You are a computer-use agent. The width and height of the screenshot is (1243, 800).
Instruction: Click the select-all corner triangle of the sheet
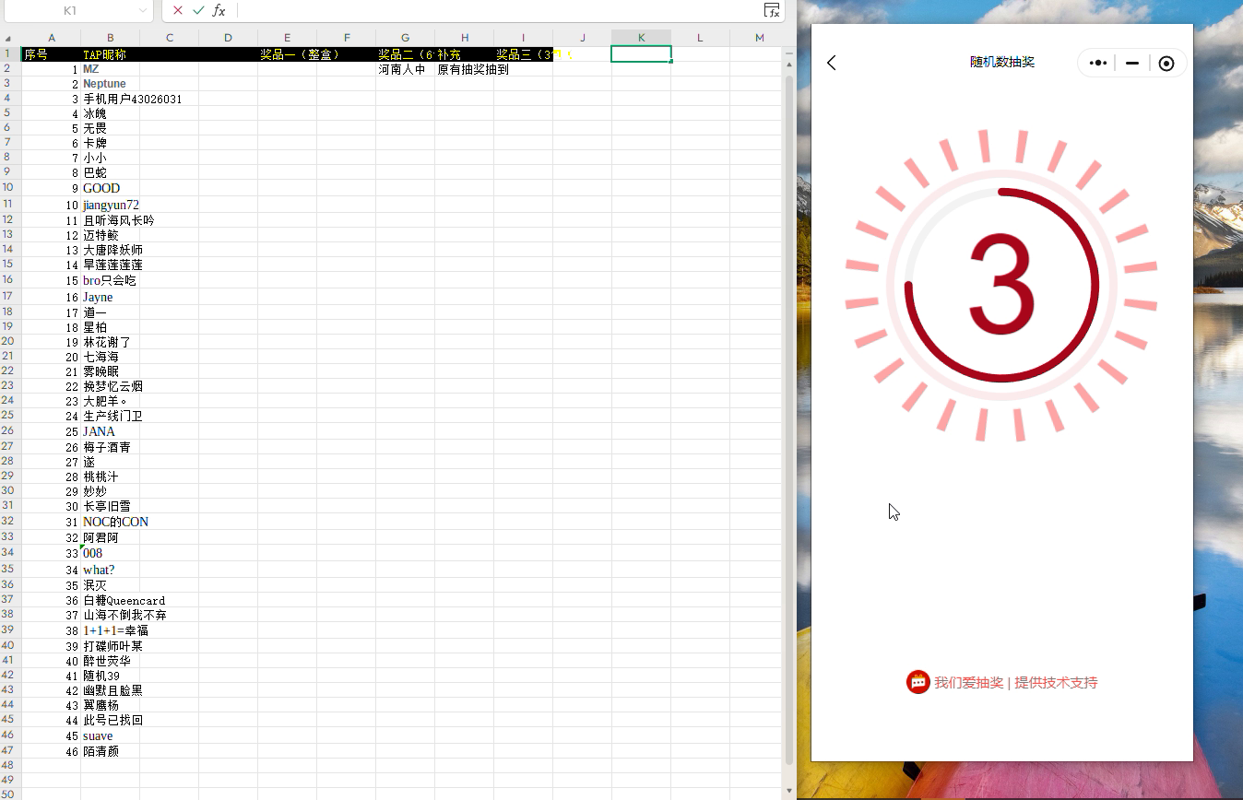pyautogui.click(x=9, y=38)
